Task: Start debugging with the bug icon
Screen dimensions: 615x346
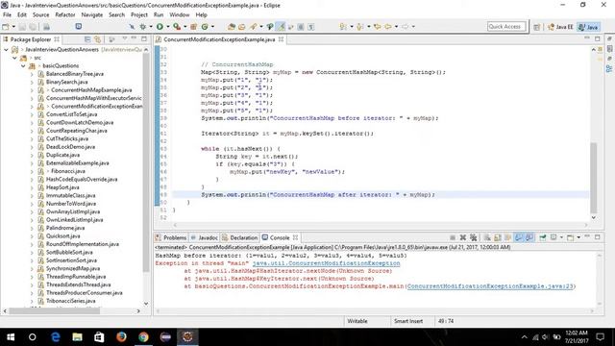Action: tap(143, 27)
